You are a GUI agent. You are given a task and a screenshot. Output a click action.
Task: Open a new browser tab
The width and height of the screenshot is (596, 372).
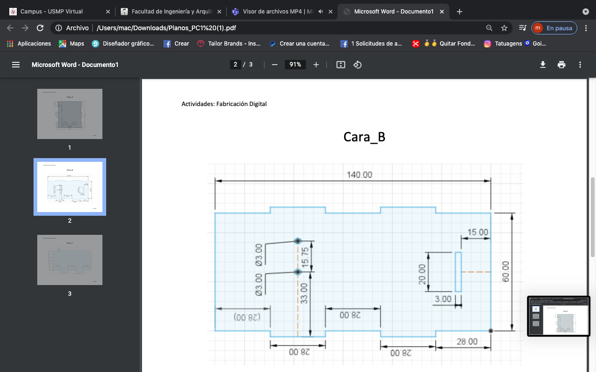point(460,12)
